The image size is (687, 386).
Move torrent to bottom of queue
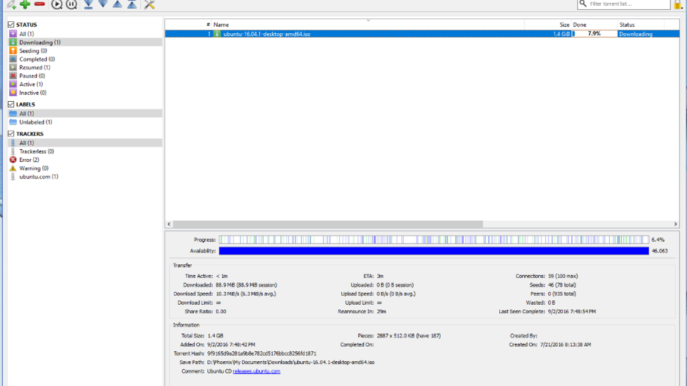(x=88, y=5)
